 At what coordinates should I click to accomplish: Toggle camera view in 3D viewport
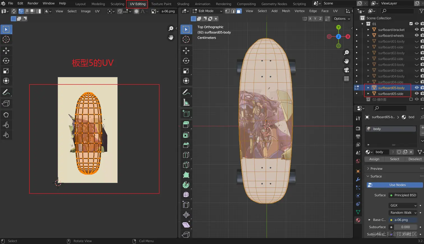(x=347, y=70)
